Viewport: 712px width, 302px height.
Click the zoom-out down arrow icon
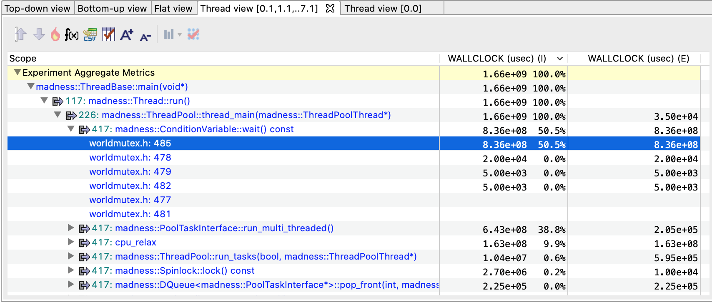(x=39, y=34)
